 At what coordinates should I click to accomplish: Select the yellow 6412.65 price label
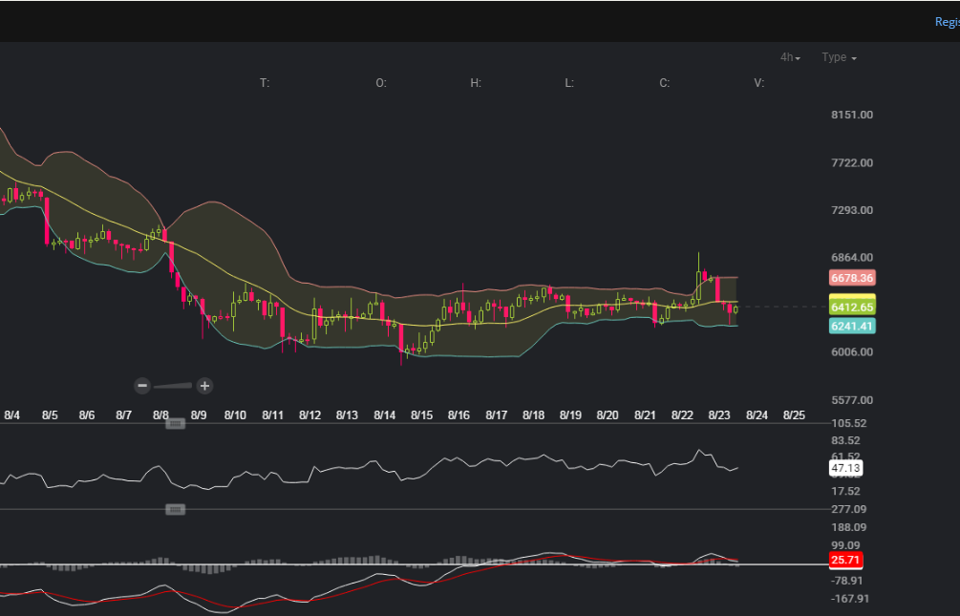point(852,307)
